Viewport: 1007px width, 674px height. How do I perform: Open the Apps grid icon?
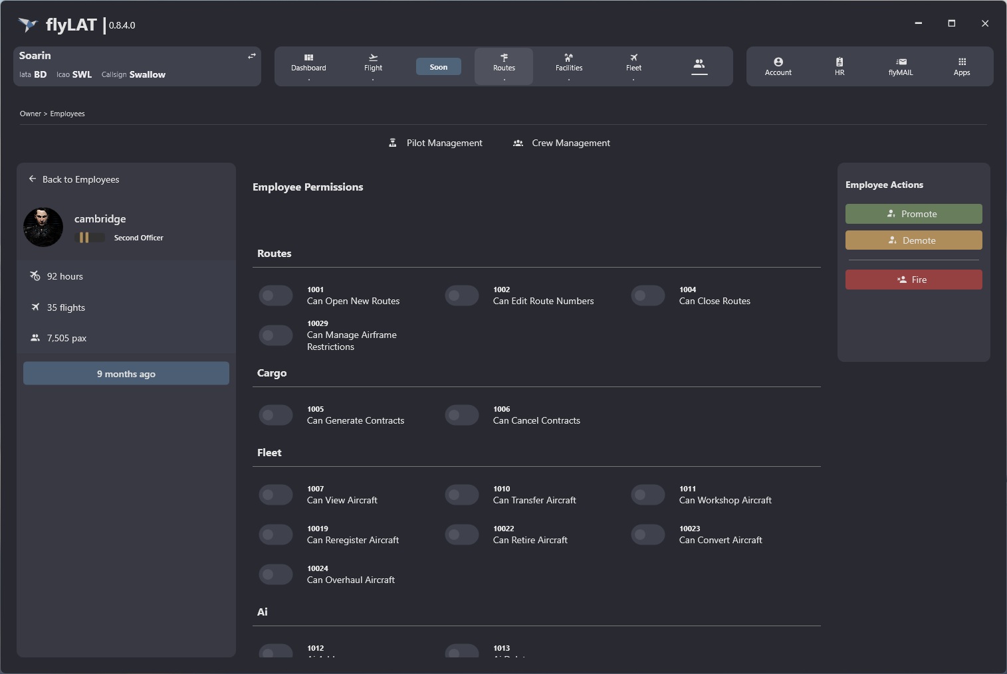(x=962, y=62)
